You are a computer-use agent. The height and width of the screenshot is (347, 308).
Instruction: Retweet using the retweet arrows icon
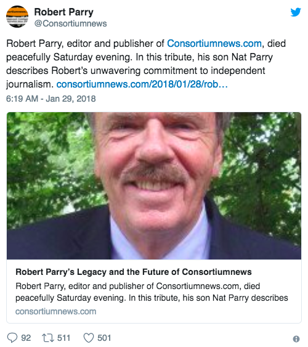[48, 338]
